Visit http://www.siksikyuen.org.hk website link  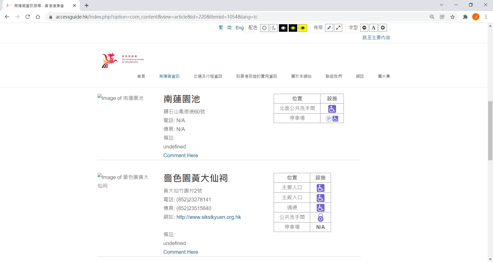coord(208,217)
